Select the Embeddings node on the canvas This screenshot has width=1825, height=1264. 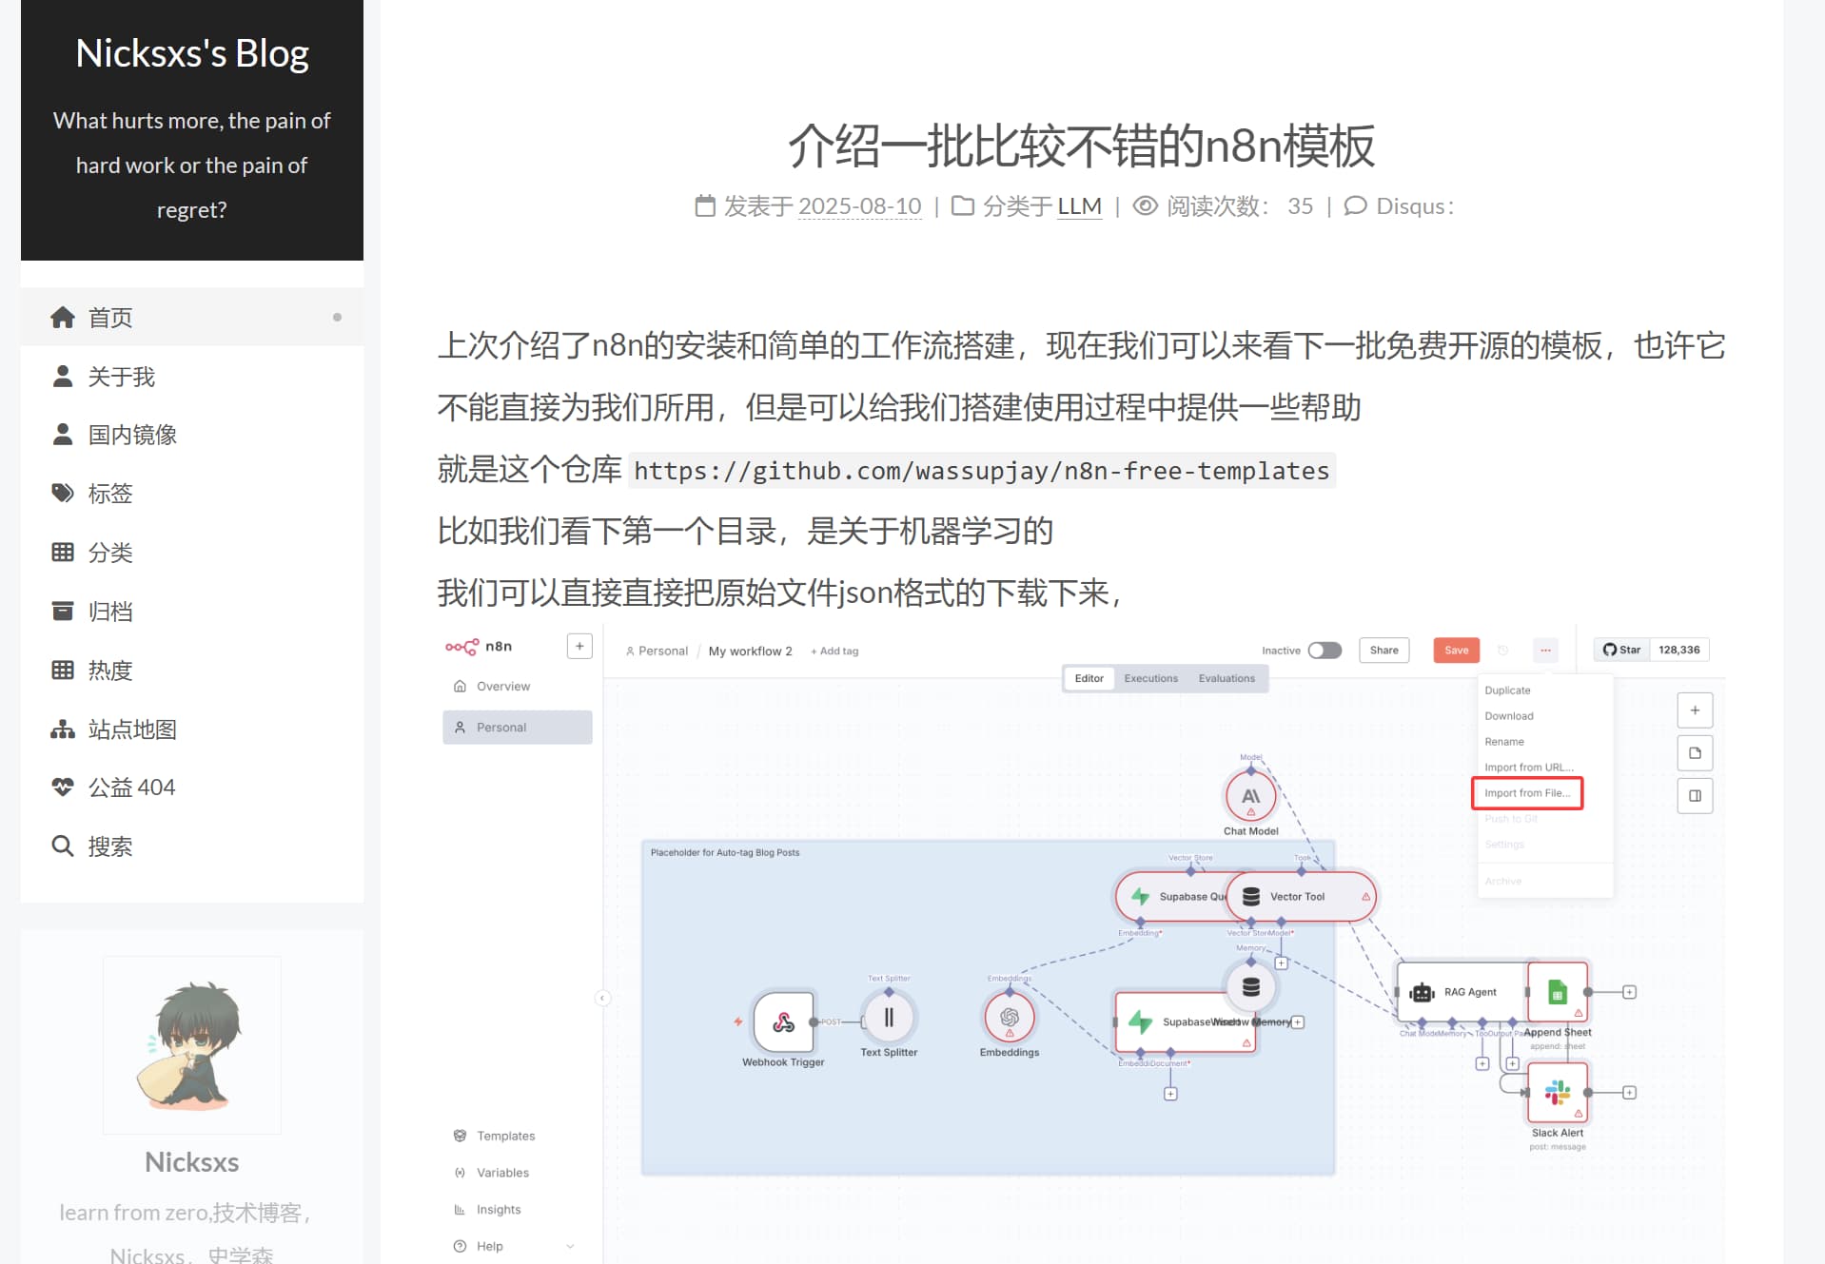1008,1016
